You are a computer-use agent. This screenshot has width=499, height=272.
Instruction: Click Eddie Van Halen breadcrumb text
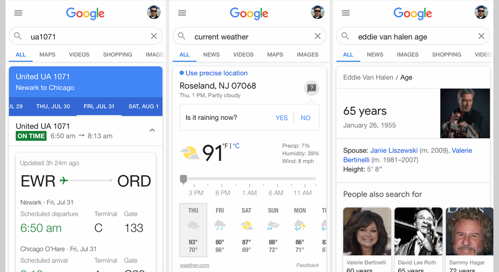pyautogui.click(x=368, y=78)
